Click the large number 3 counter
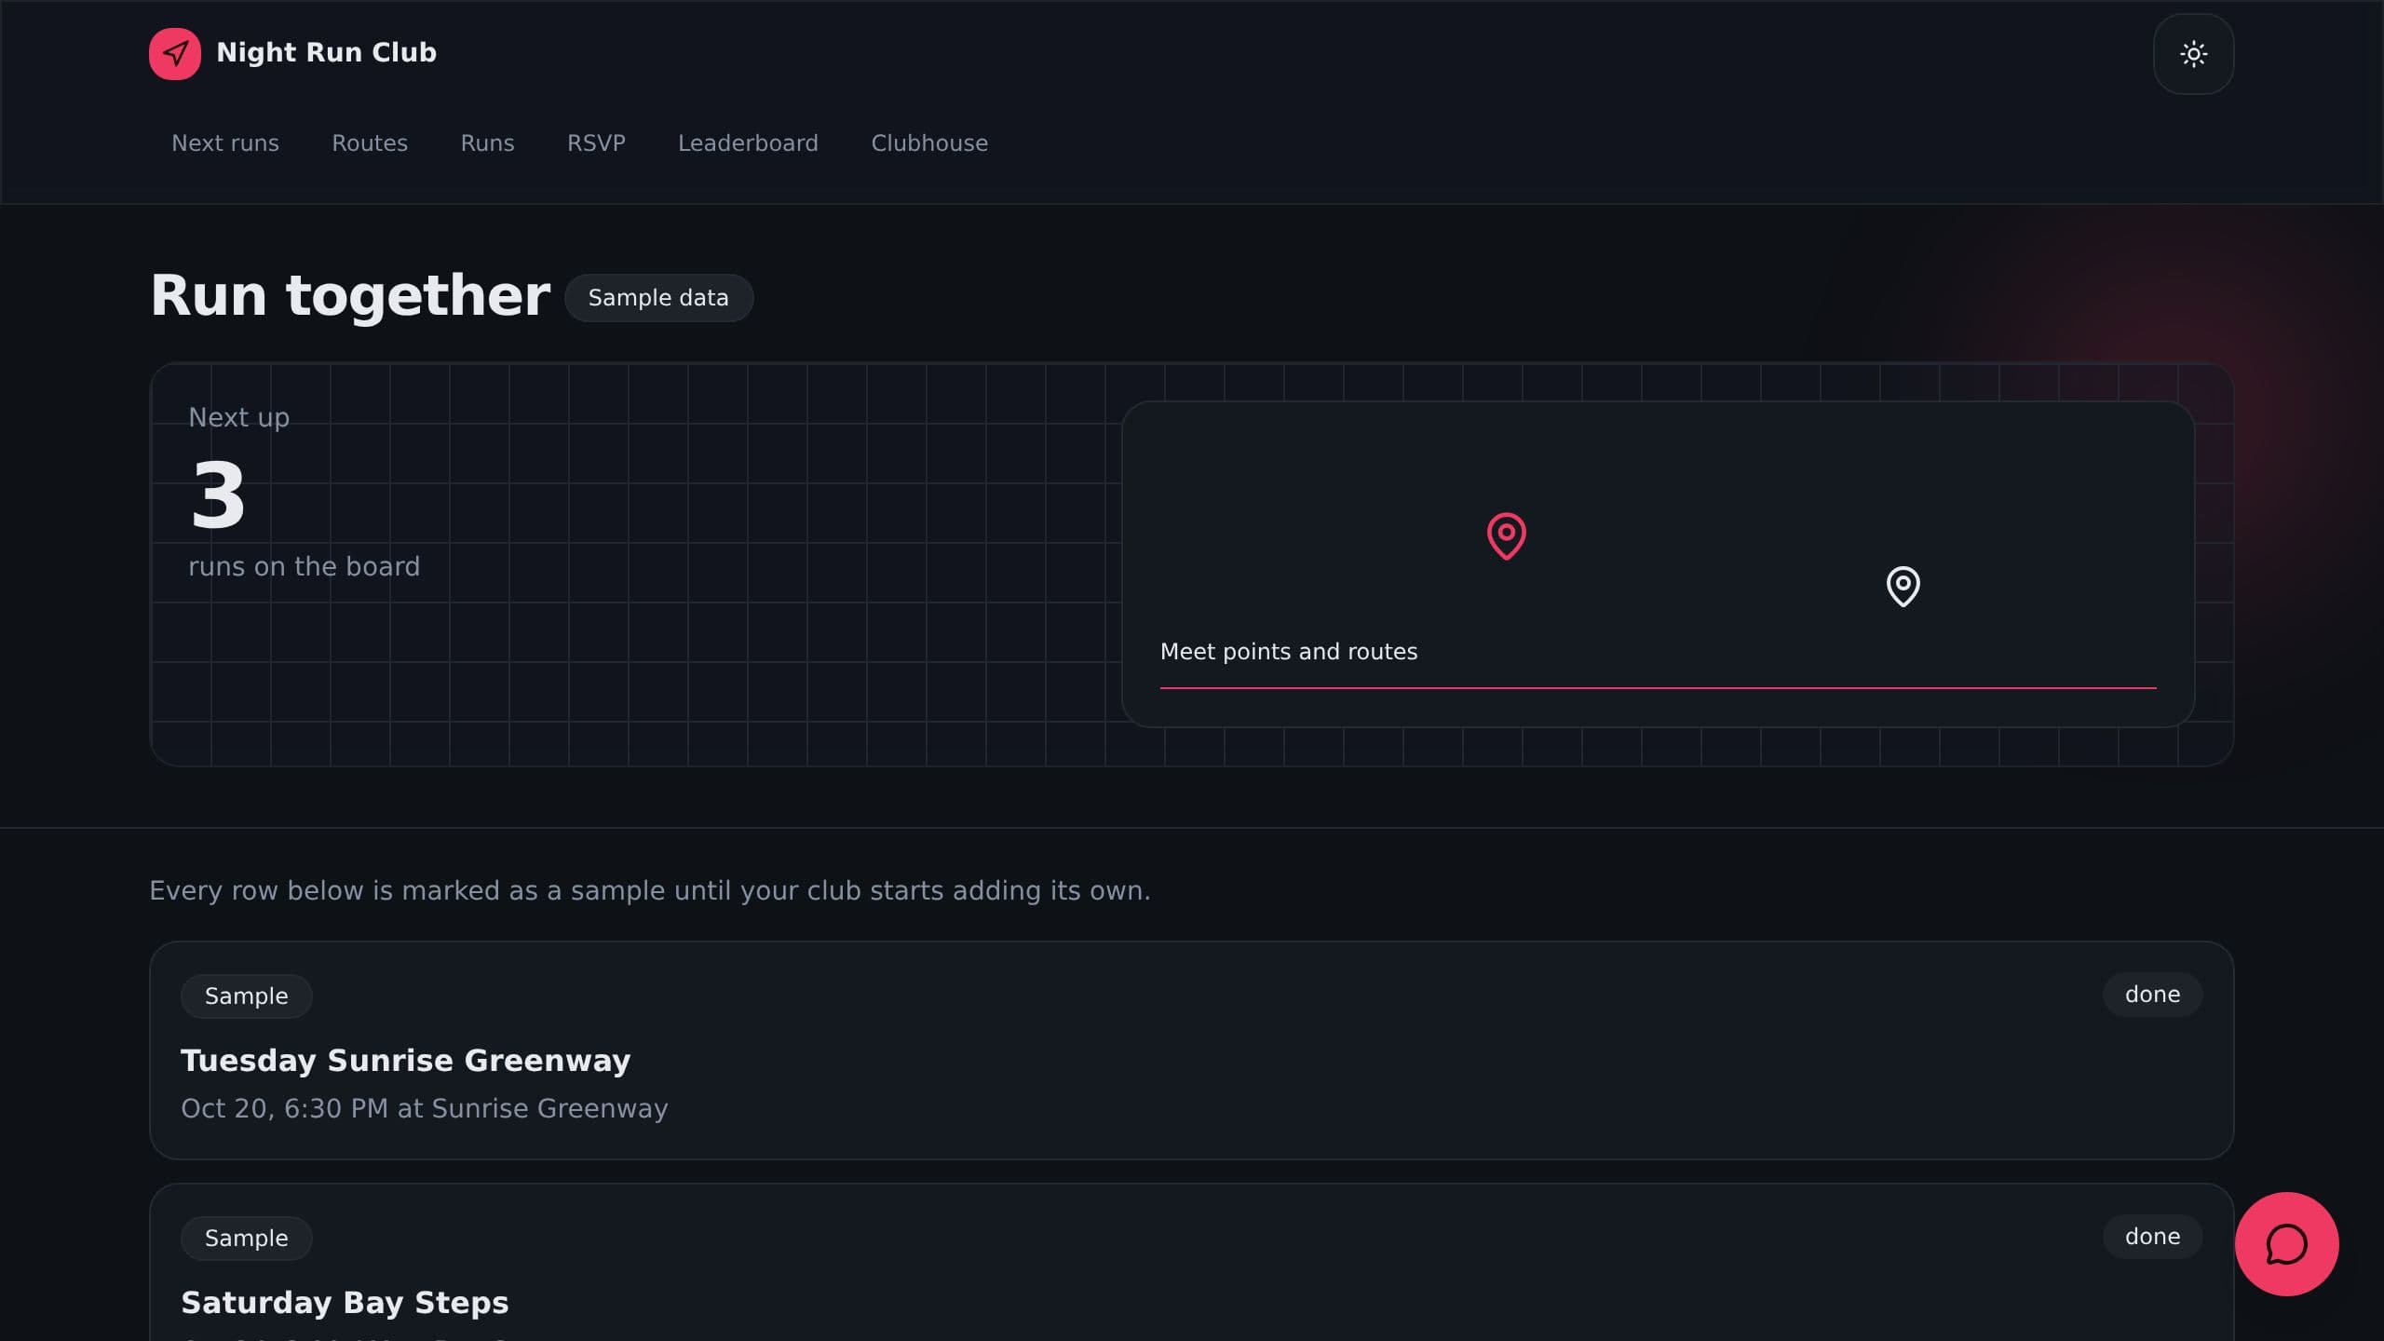 [x=218, y=495]
